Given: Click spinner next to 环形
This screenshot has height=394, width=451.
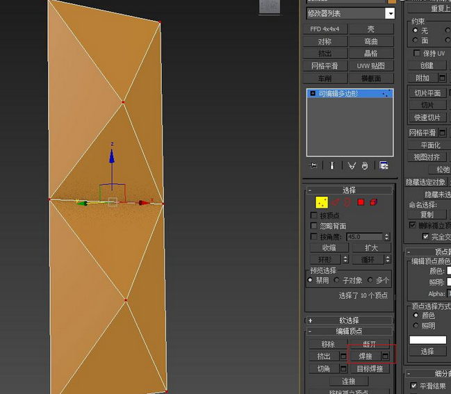Looking at the screenshot, I should [x=345, y=259].
